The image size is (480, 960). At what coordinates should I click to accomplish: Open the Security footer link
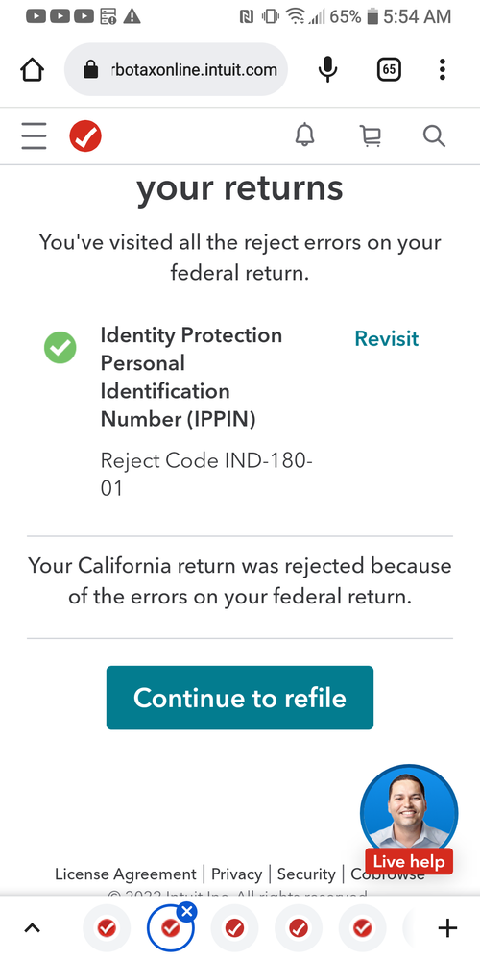point(306,874)
